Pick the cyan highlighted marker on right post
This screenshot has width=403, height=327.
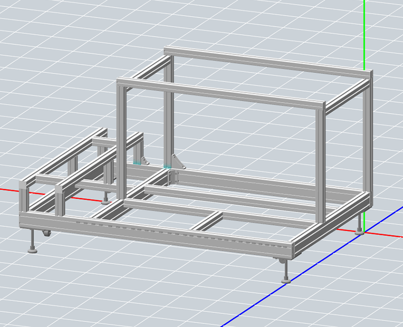[x=167, y=166]
